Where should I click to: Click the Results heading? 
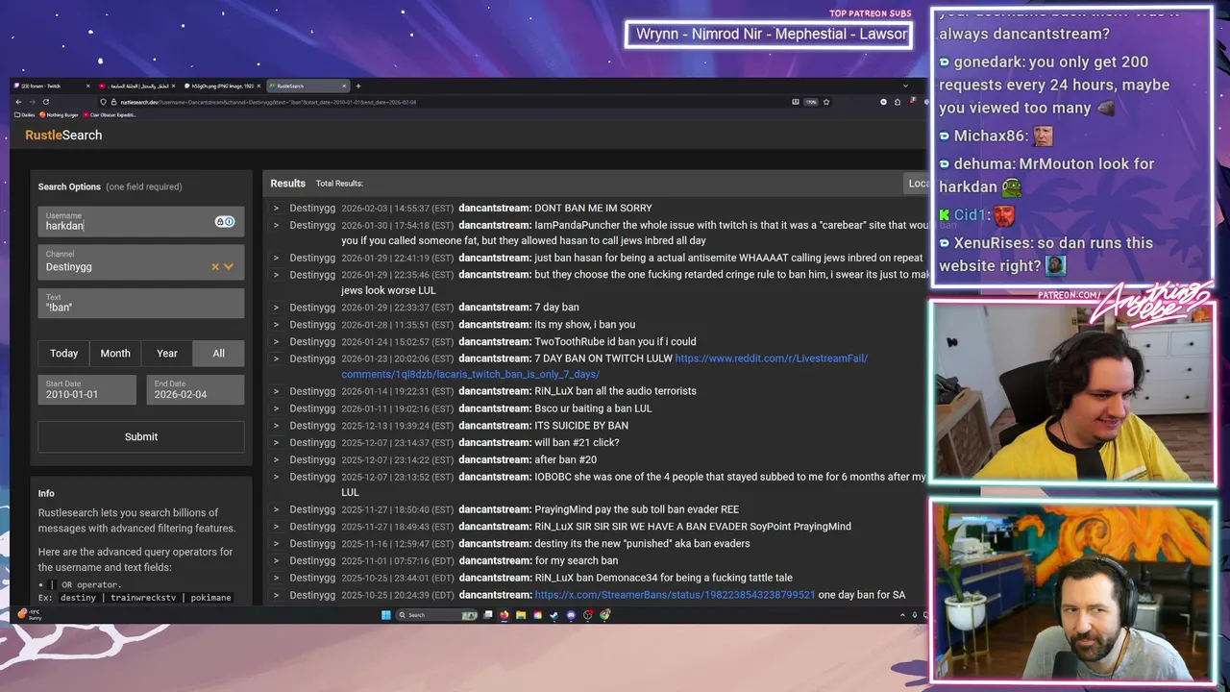point(287,184)
